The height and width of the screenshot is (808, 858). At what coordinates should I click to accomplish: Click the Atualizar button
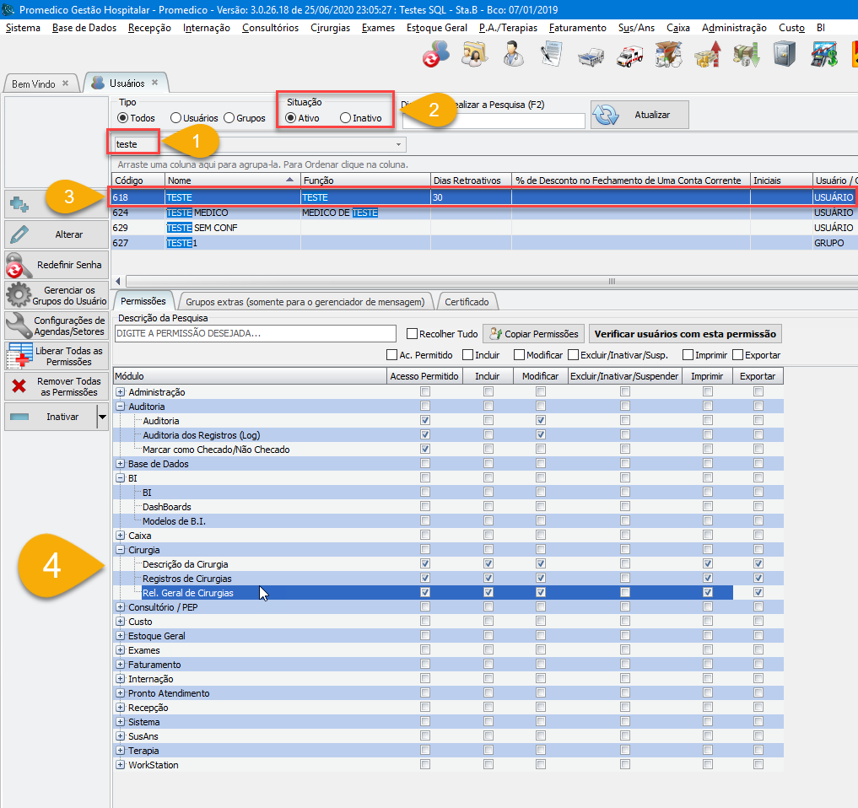639,116
